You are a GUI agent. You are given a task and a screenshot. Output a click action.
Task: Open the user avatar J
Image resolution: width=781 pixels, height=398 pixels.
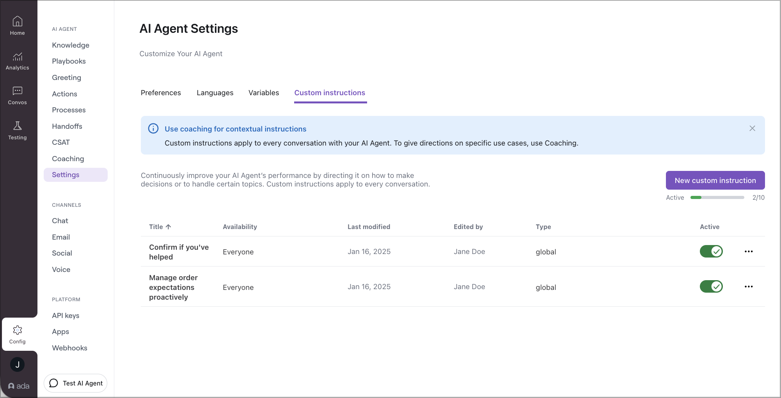(18, 364)
